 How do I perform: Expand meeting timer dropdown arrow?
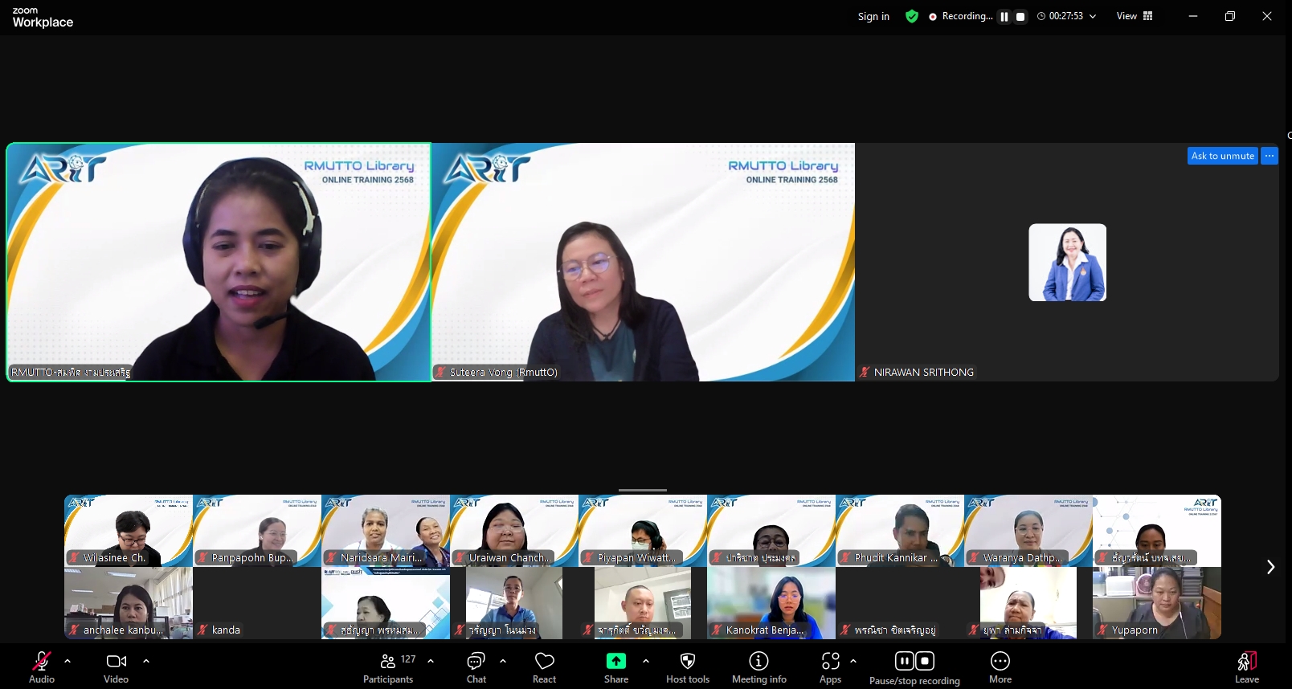pos(1093,16)
